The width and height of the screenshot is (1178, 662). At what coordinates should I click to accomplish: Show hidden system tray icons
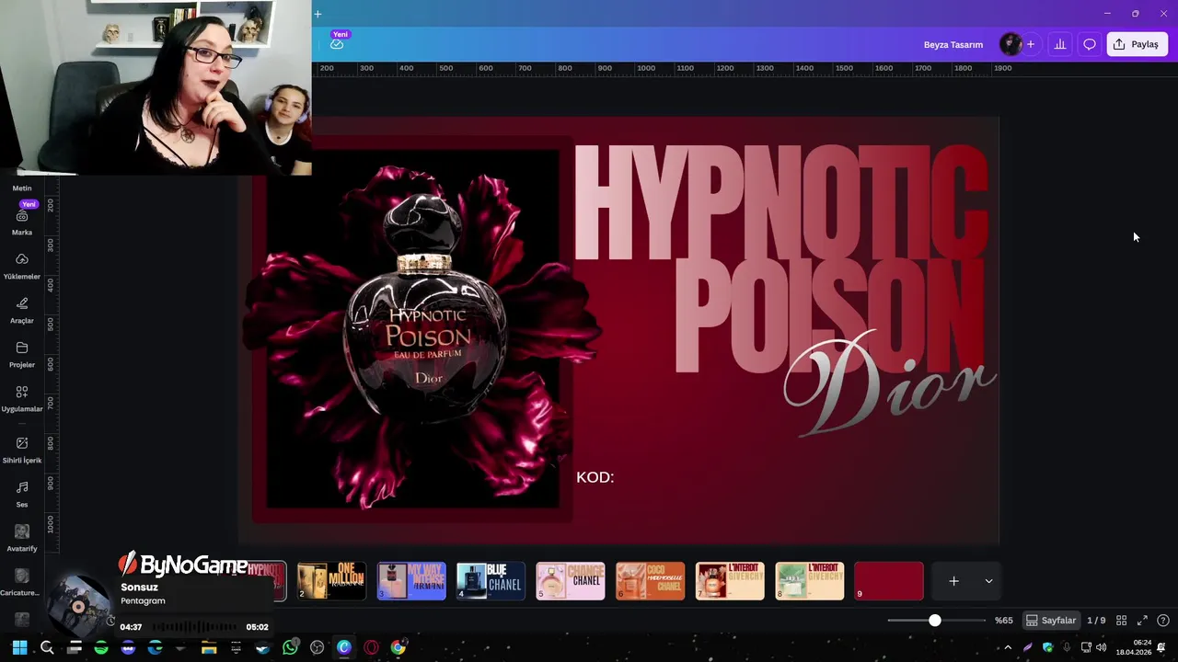coord(1008,648)
